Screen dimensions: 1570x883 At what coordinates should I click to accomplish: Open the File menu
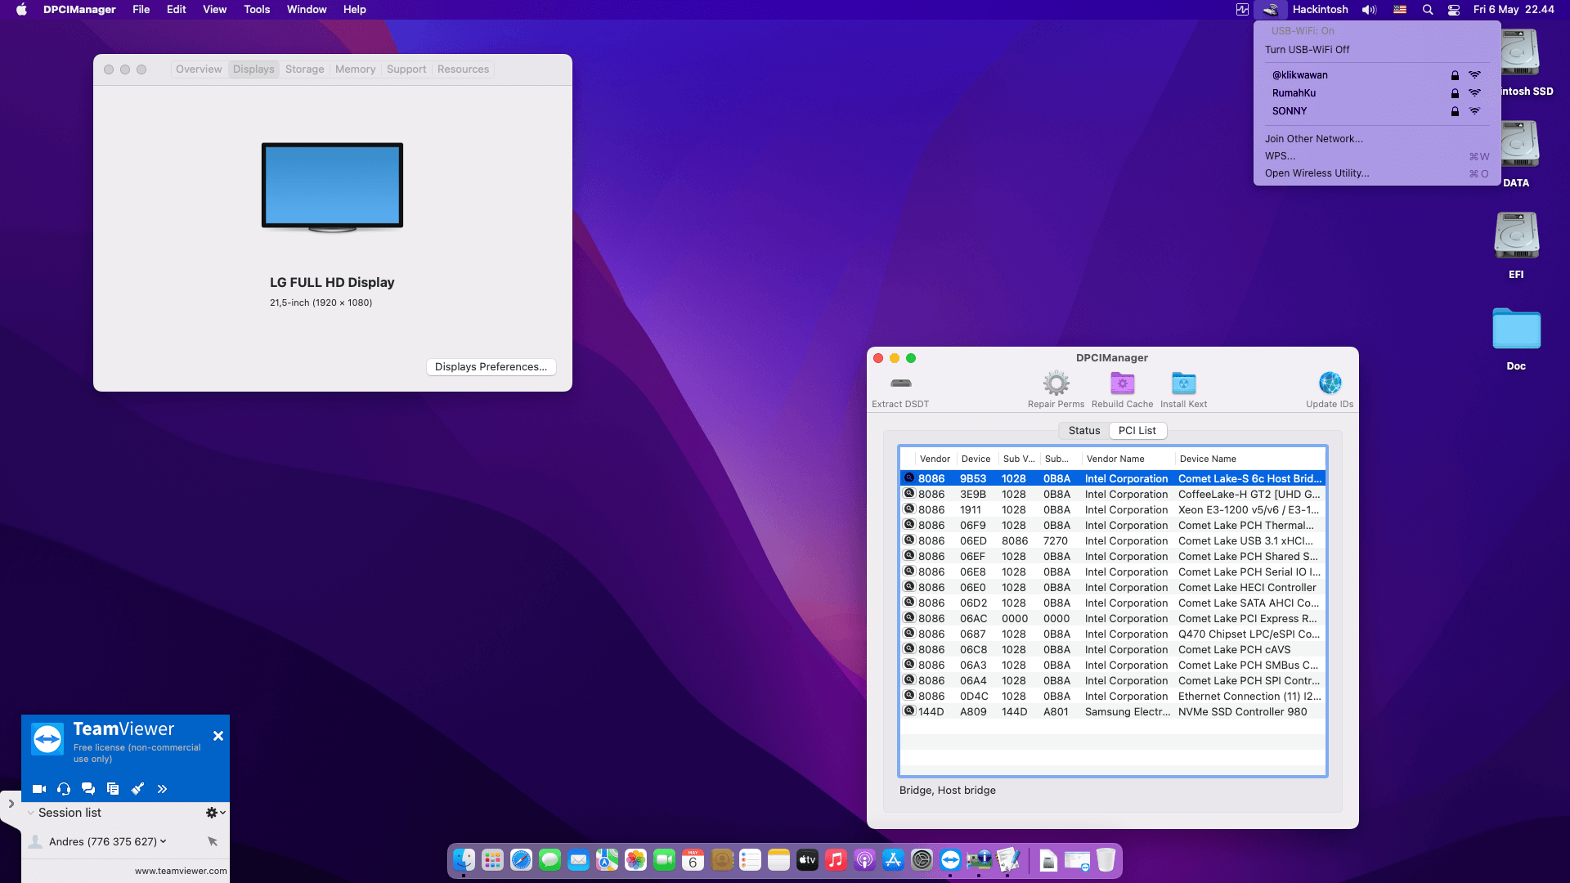[141, 10]
